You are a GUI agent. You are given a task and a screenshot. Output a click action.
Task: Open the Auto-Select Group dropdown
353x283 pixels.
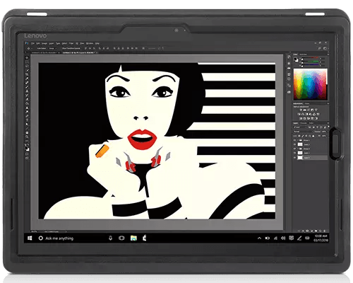click(52, 48)
